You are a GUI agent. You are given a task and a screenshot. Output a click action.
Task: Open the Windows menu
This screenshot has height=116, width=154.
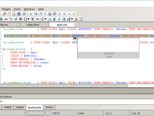tap(29, 9)
